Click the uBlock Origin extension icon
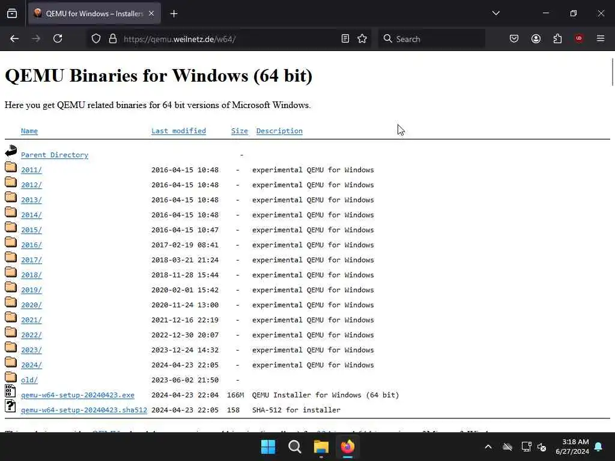Image resolution: width=615 pixels, height=461 pixels. coord(579,38)
